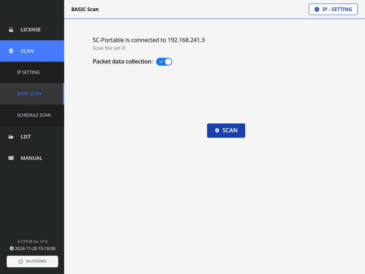Screen dimensions: 365x274
Task: Select BASIC SCAN in the sidebar
Action: click(29, 94)
